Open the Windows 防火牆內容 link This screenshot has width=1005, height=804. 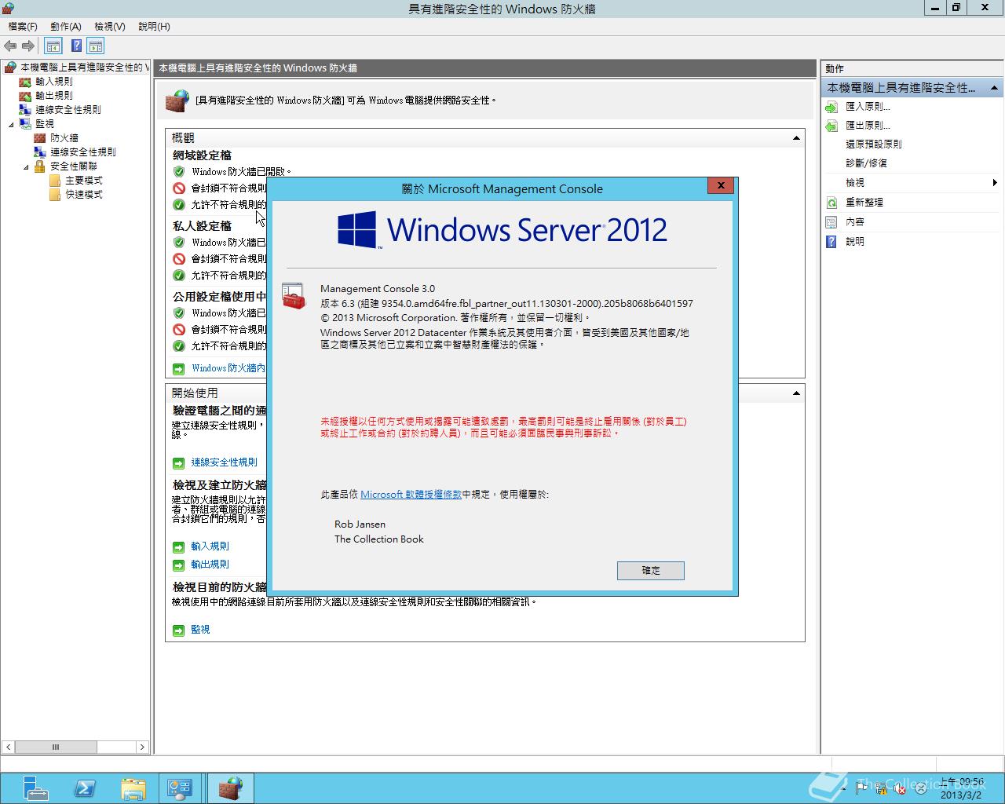click(x=228, y=368)
